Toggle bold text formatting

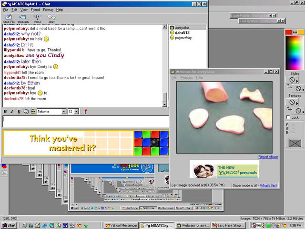pyautogui.click(x=5, y=111)
